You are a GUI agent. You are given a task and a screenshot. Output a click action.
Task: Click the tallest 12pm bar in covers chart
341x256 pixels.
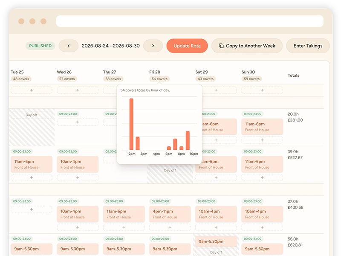(x=131, y=124)
